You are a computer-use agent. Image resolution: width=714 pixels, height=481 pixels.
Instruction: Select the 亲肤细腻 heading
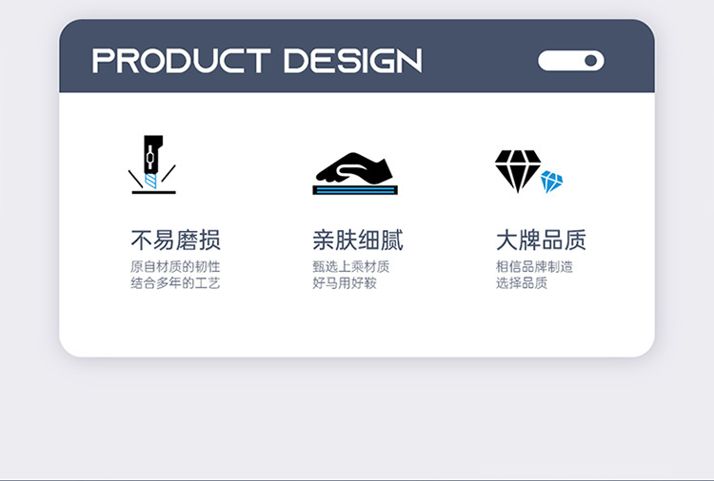tap(358, 240)
